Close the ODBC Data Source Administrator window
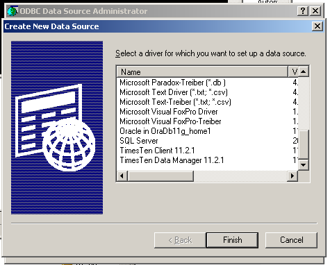 click(x=315, y=11)
